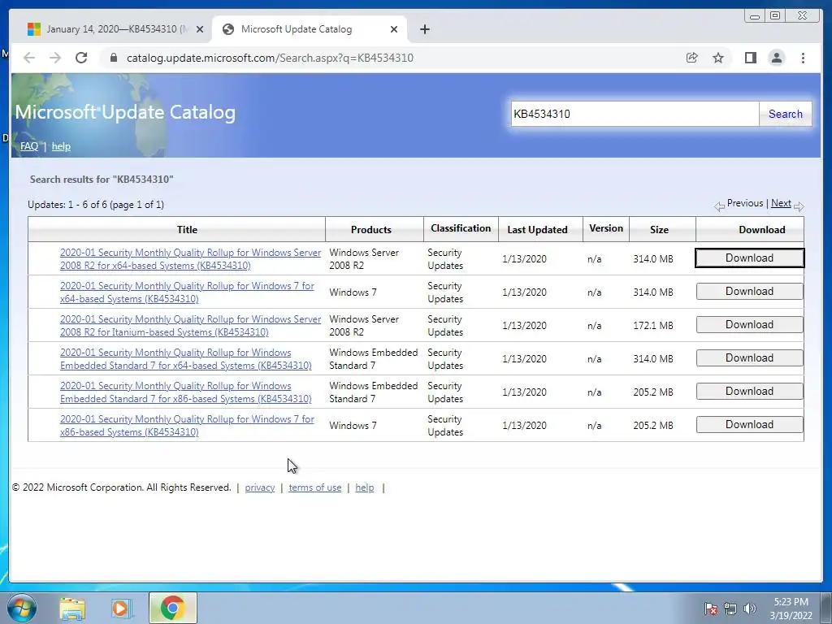Open Action Center flag tray icon

pyautogui.click(x=711, y=609)
